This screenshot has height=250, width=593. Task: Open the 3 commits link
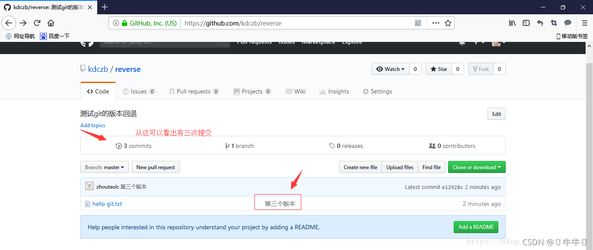[134, 146]
